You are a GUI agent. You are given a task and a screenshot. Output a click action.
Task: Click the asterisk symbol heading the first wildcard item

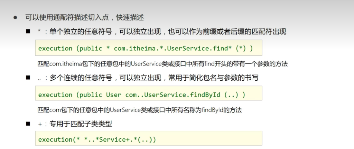pos(39,31)
